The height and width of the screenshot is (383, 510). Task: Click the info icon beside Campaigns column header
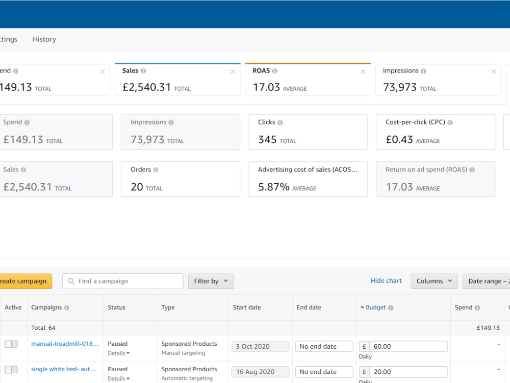point(67,308)
